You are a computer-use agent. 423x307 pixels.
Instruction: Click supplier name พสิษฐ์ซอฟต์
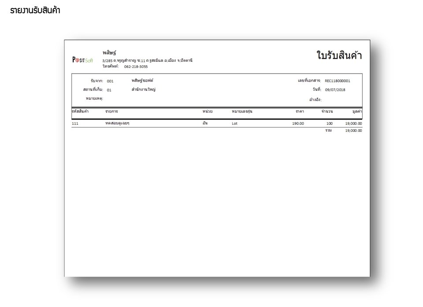142,80
